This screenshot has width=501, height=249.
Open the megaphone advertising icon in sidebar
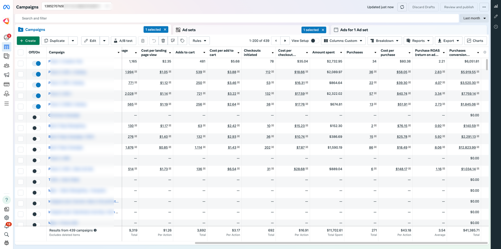pos(6,75)
